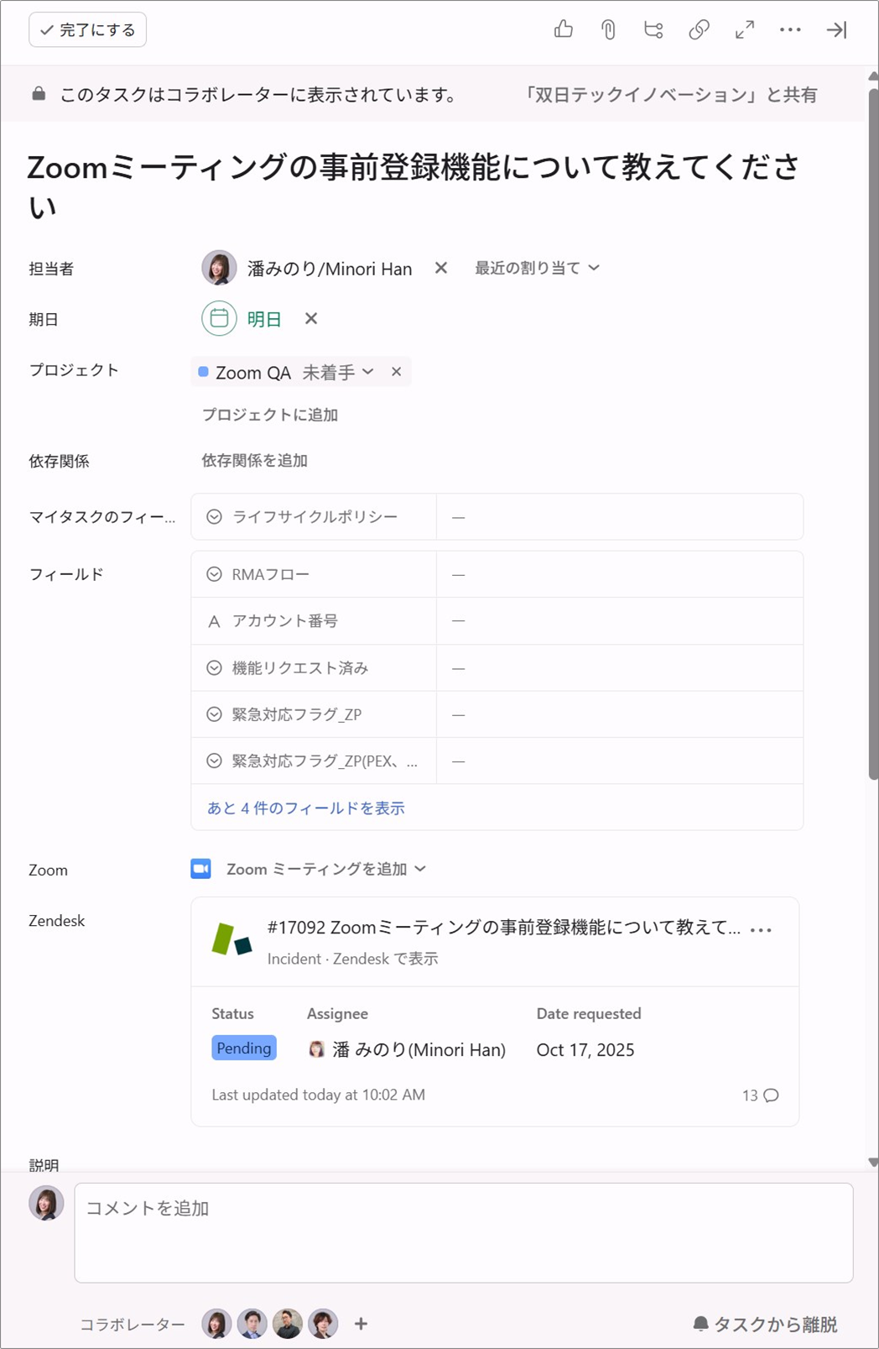The image size is (879, 1349).
Task: Mark task complete with 完了にする
Action: pyautogui.click(x=88, y=30)
